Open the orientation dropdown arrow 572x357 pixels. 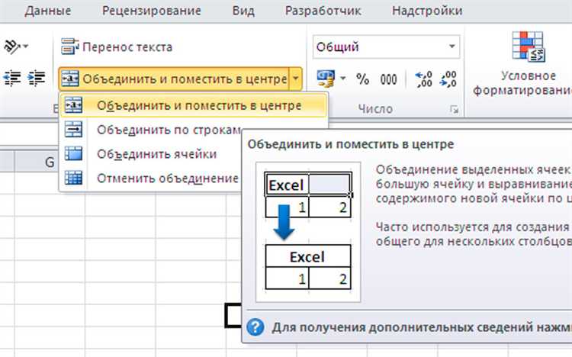tap(25, 47)
